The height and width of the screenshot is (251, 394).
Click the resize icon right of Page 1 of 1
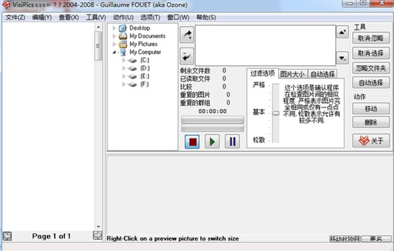point(97,236)
